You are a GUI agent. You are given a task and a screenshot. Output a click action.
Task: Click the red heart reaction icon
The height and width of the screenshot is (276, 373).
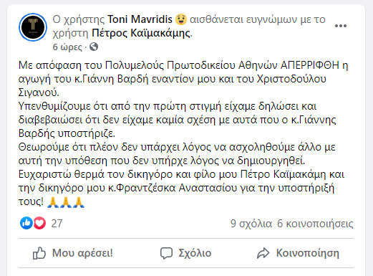pyautogui.click(x=39, y=223)
